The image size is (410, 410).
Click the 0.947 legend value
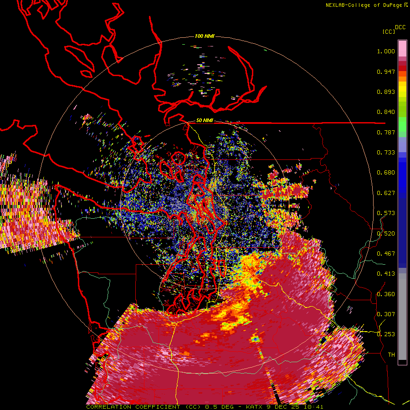386,72
